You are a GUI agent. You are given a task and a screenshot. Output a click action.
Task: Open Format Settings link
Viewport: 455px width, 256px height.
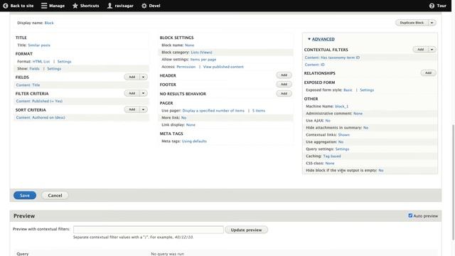click(x=65, y=62)
